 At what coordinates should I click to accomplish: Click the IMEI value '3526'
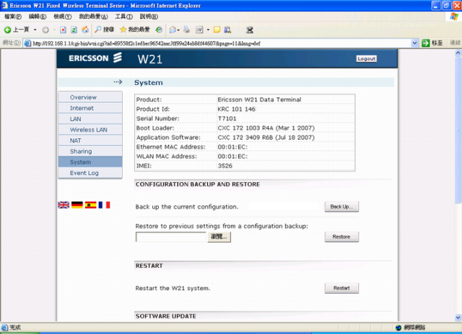[225, 166]
